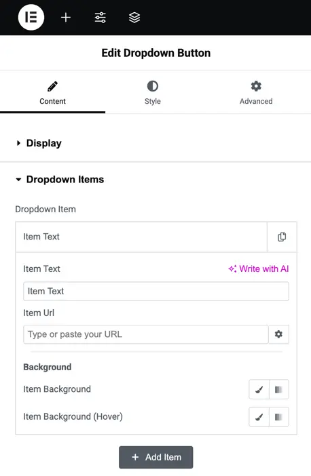
Task: Click the Add Item button
Action: point(156,457)
